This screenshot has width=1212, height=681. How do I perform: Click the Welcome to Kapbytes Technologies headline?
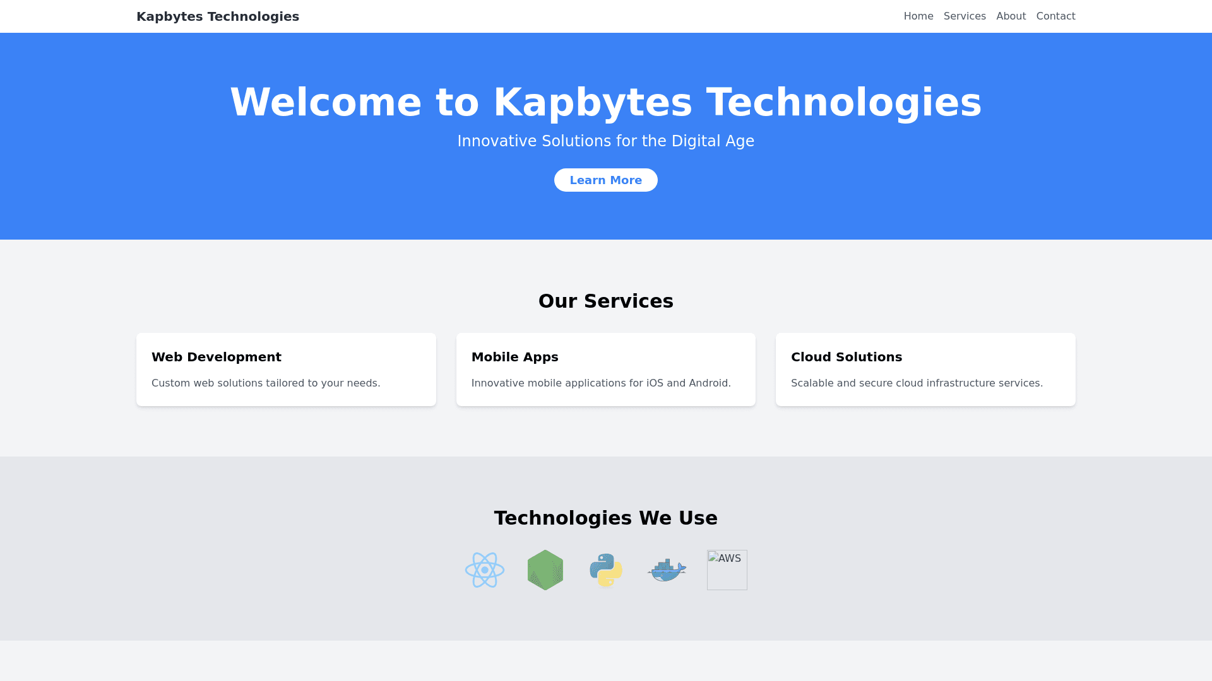pos(606,102)
